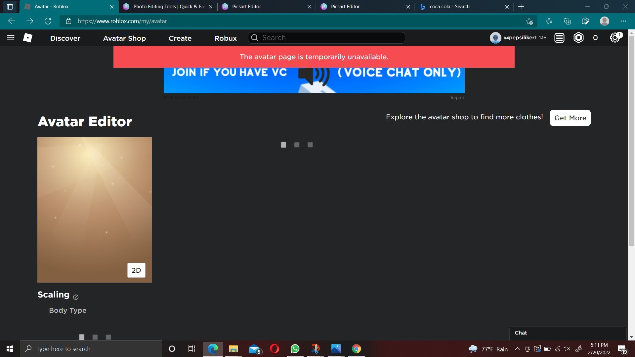Add this page to favorites star
This screenshot has height=357, width=635.
[529, 21]
